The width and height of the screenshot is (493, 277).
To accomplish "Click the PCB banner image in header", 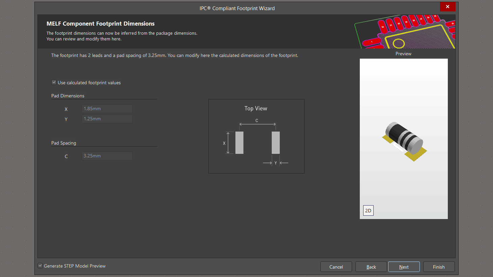I will tap(405, 32).
